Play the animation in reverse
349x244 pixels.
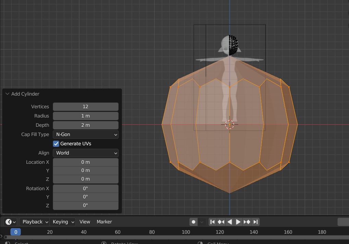click(230, 222)
